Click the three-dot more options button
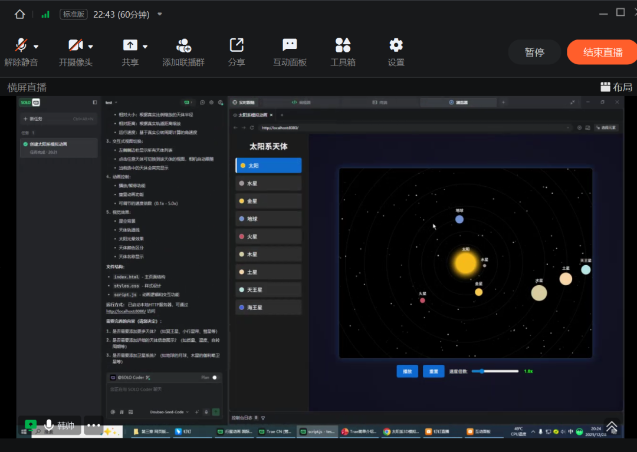Image resolution: width=637 pixels, height=452 pixels. click(x=94, y=425)
